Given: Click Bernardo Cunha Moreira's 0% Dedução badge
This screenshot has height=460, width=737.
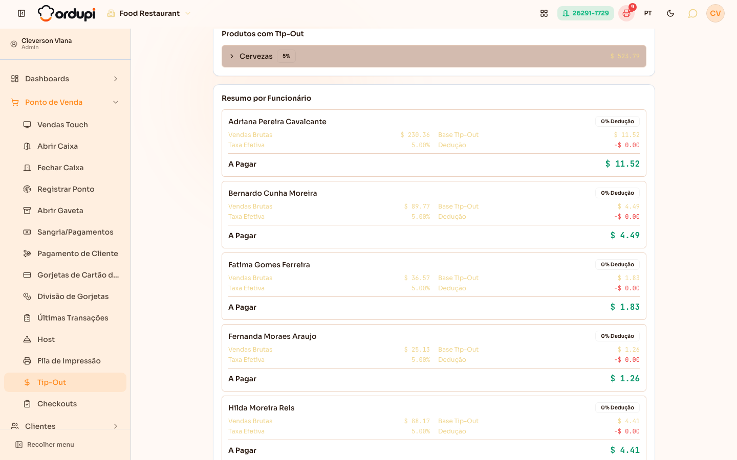Looking at the screenshot, I should tap(617, 193).
